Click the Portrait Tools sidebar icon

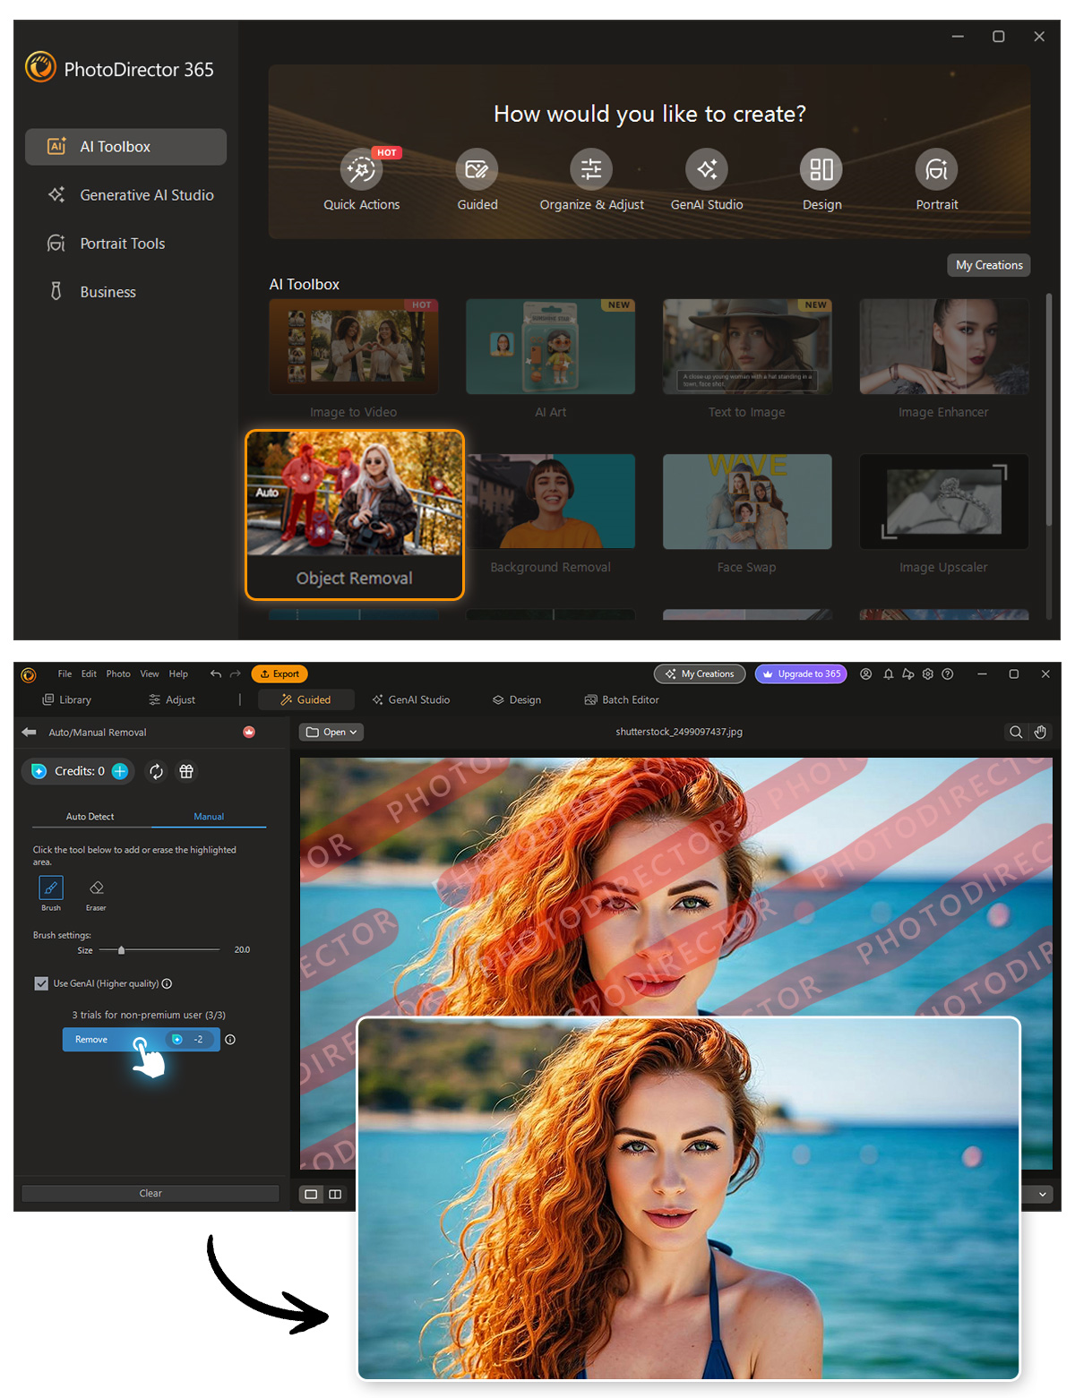point(56,243)
